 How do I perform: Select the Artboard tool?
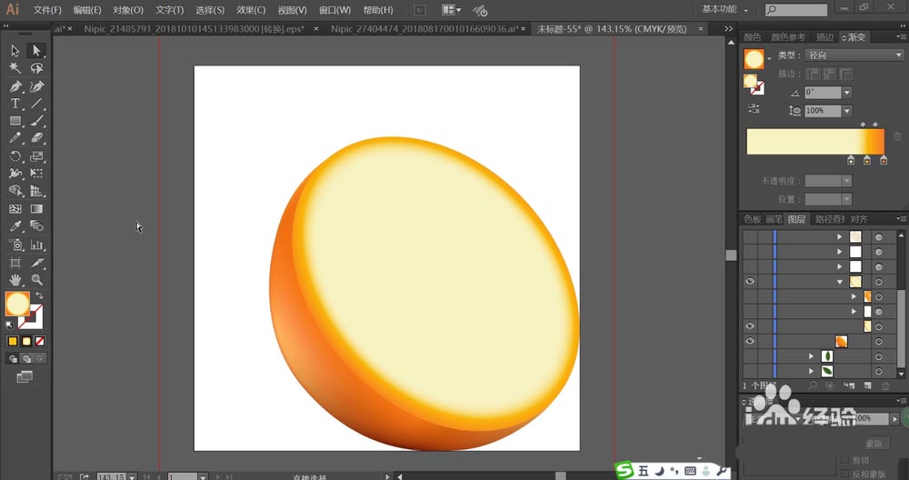(x=15, y=263)
